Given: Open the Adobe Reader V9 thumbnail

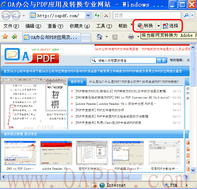Looking at the screenshot, I should pos(56,153).
